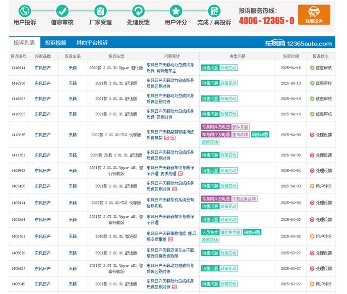
Task: Open image icon in complaint 1408761 description
Action: pos(171,239)
